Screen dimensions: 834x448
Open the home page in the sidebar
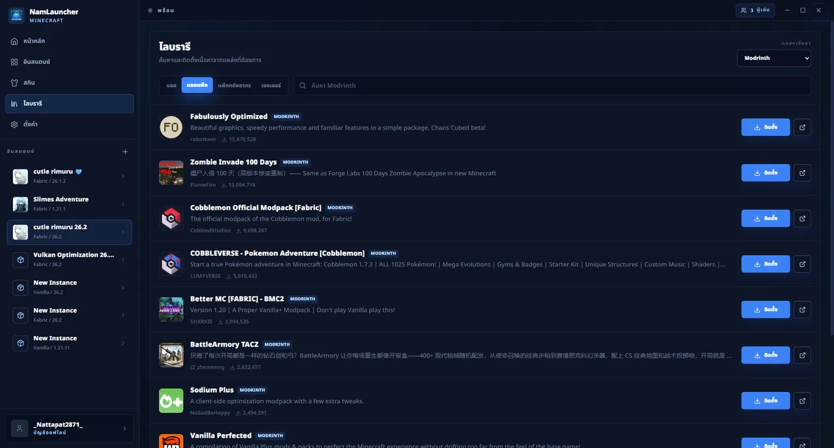[x=69, y=41]
